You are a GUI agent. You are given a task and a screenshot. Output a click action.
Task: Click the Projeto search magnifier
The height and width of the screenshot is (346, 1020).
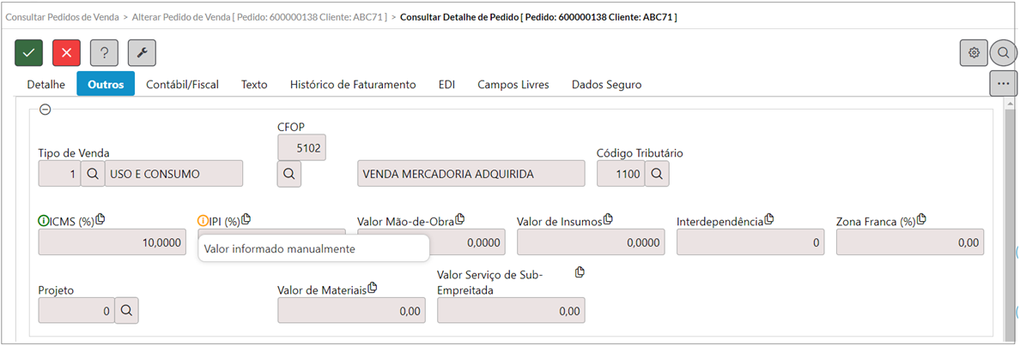click(x=126, y=310)
